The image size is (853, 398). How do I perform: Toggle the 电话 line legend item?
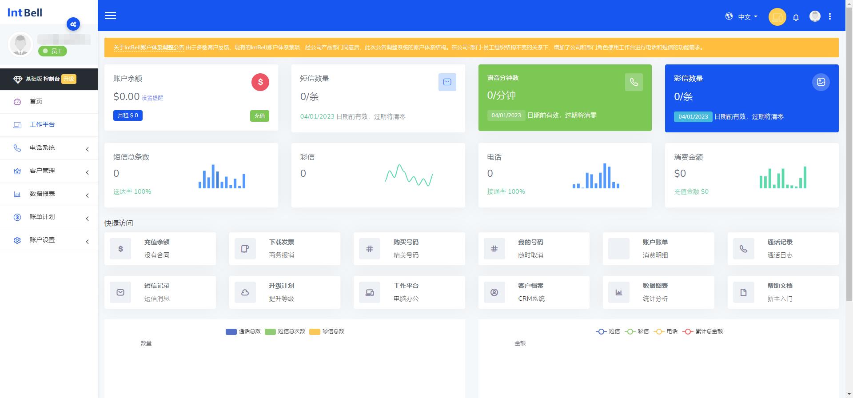pyautogui.click(x=666, y=331)
